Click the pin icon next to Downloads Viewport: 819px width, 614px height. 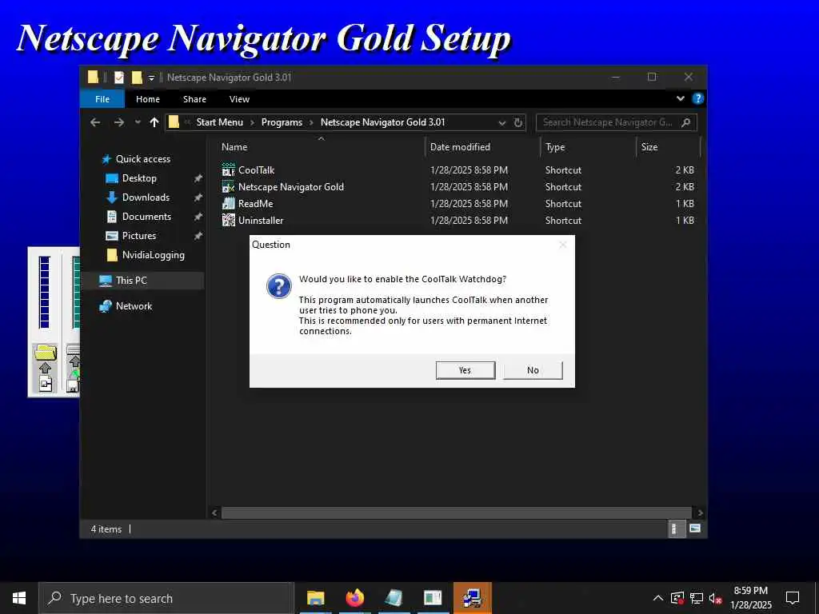198,198
